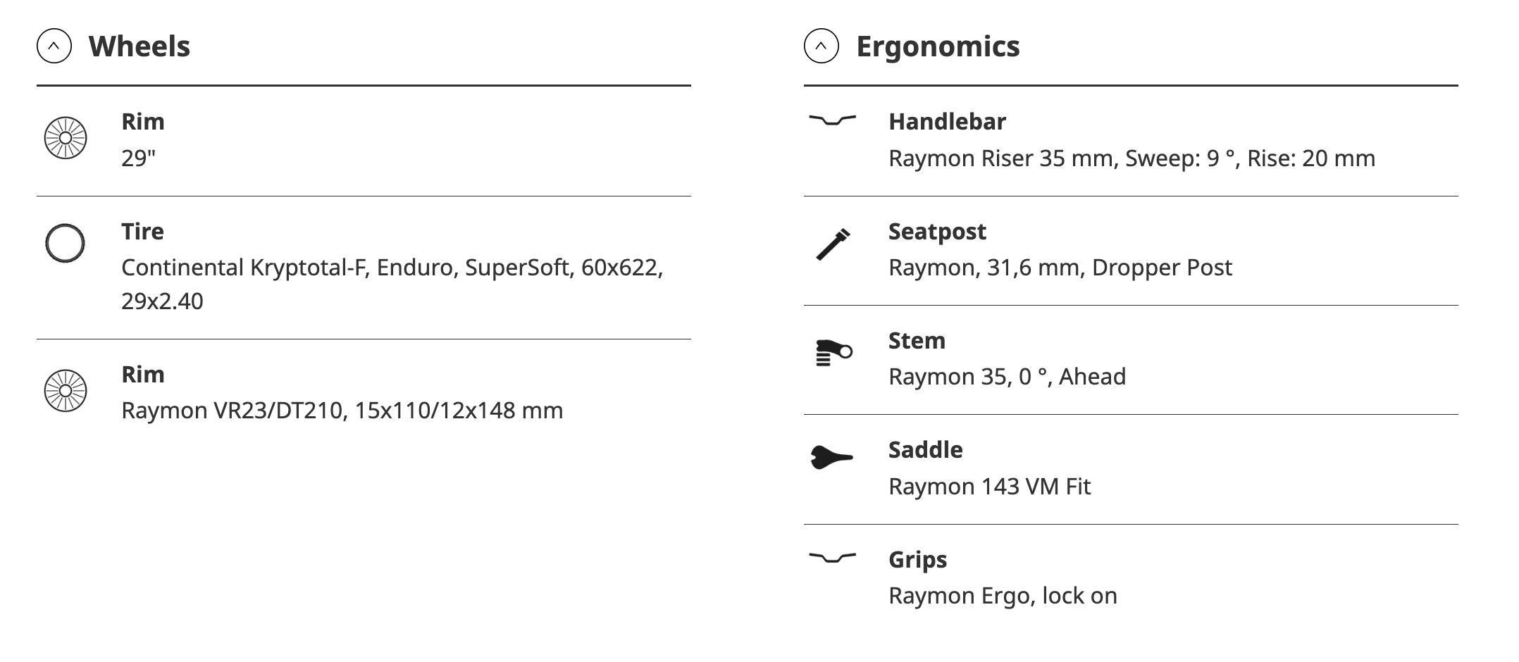This screenshot has width=1519, height=662.
Task: Collapse the Wheels section chevron
Action: pyautogui.click(x=54, y=46)
